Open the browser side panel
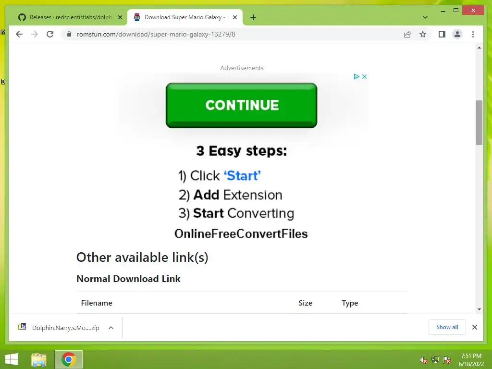The width and height of the screenshot is (492, 369). tap(442, 34)
